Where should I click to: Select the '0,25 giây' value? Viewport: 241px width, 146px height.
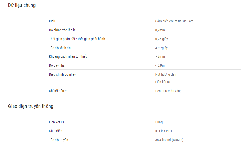pos(162,39)
